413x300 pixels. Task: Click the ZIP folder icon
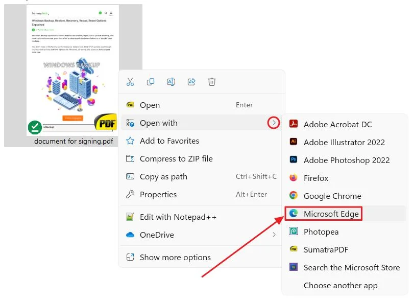click(130, 159)
